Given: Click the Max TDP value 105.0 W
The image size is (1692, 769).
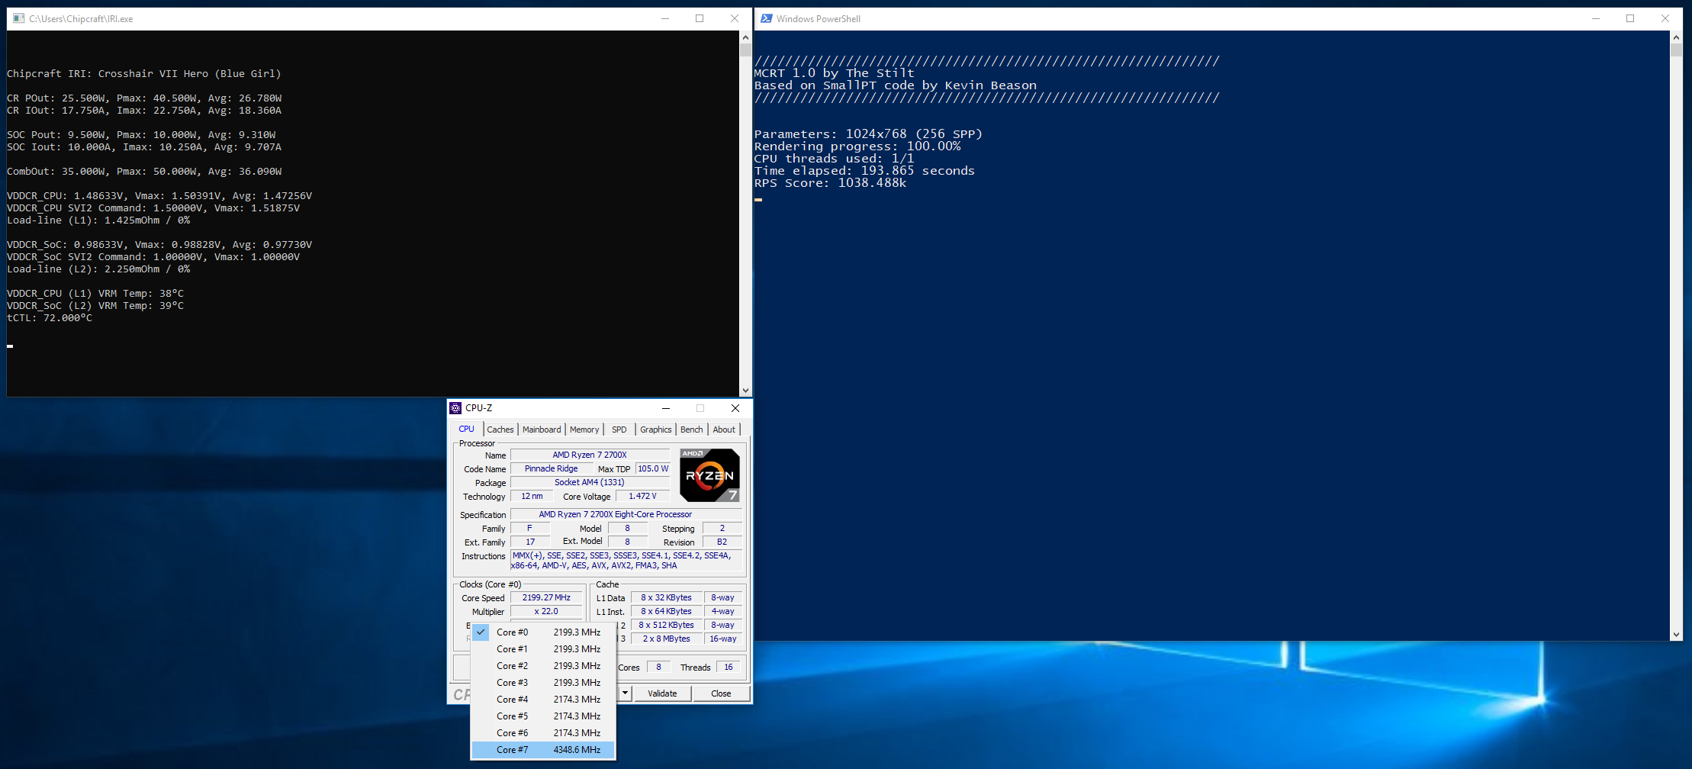Looking at the screenshot, I should click(x=653, y=468).
